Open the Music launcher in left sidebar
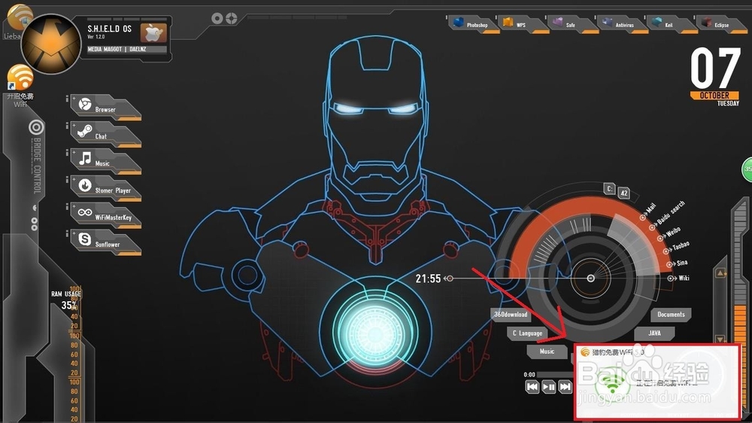 pos(105,161)
